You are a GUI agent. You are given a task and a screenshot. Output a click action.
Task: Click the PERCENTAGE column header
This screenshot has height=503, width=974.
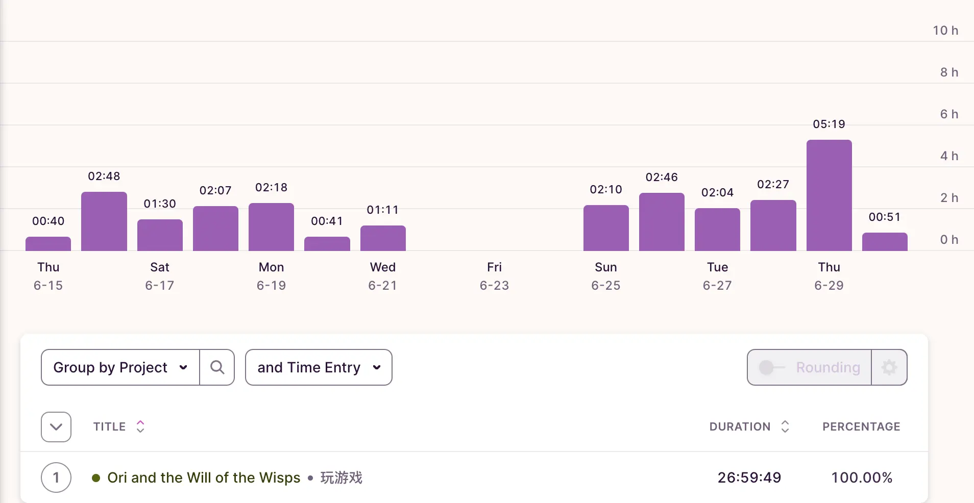tap(861, 426)
